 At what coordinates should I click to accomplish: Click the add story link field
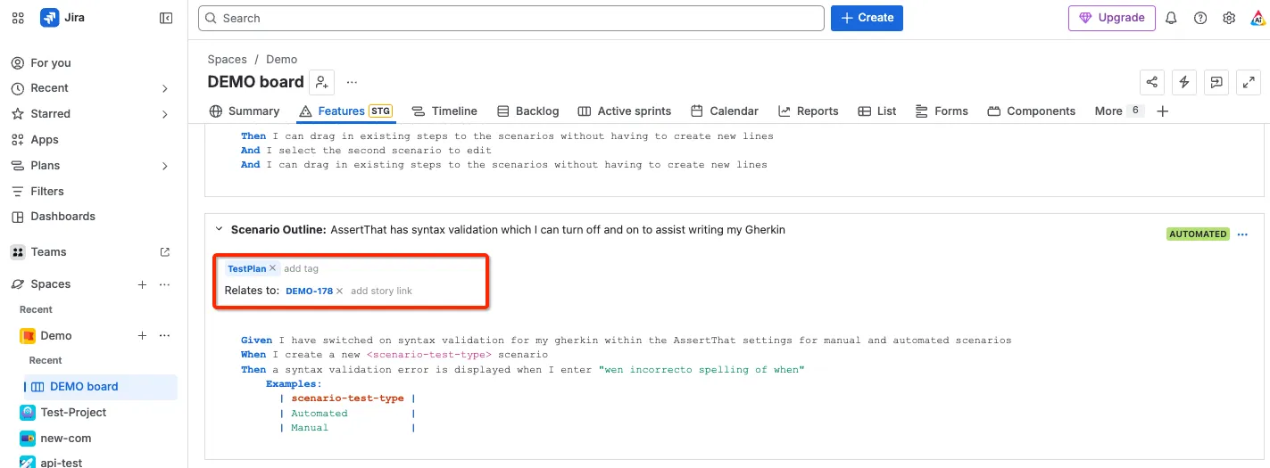click(382, 291)
